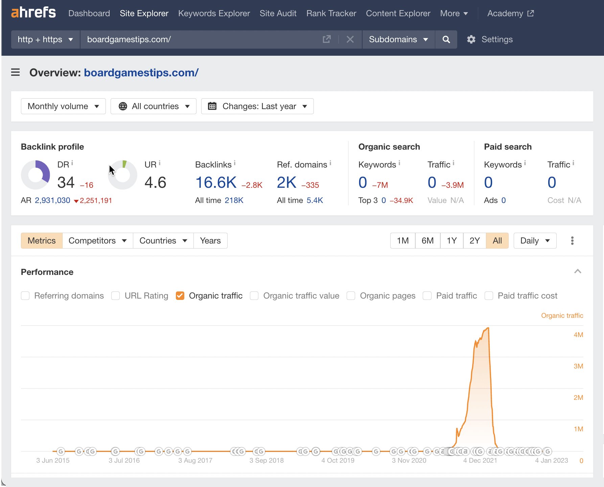
Task: Click the ahrefs logo
Action: click(x=33, y=12)
